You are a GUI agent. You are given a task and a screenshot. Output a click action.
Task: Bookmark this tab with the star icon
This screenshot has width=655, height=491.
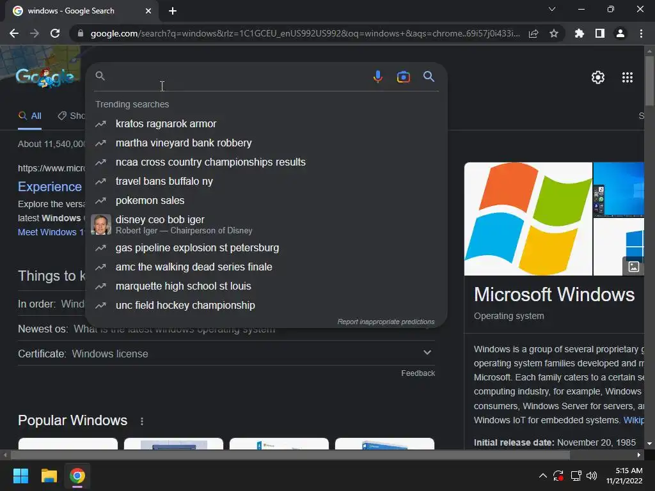tap(554, 33)
